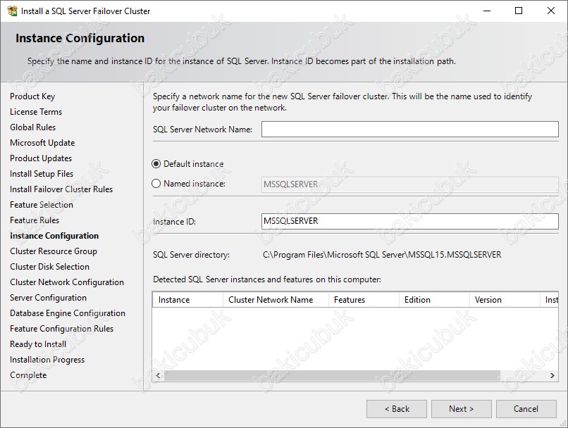This screenshot has width=568, height=428.
Task: Click the left scroll arrow in instances table
Action: coord(158,375)
